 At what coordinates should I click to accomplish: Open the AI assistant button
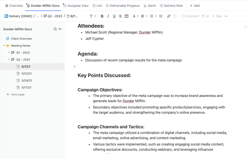coord(205,16)
